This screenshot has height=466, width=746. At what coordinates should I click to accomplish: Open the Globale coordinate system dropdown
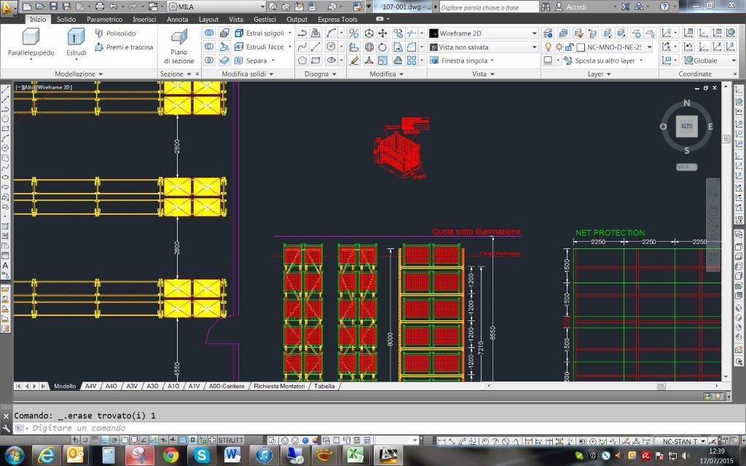click(710, 60)
